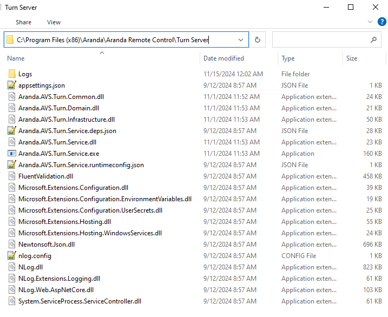Viewport: 388px width, 317px height.
Task: Click the NLog.dll file icon
Action: (11, 267)
